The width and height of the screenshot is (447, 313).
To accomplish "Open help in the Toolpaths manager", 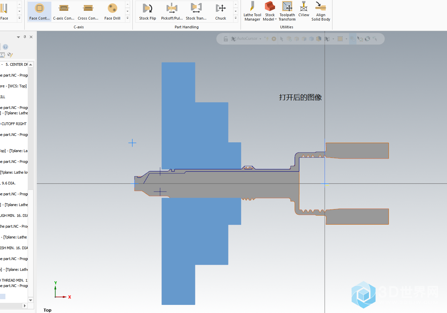I will click(x=5, y=47).
